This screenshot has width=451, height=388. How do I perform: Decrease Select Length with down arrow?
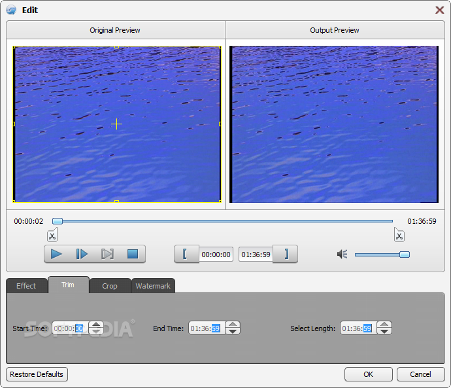click(384, 331)
